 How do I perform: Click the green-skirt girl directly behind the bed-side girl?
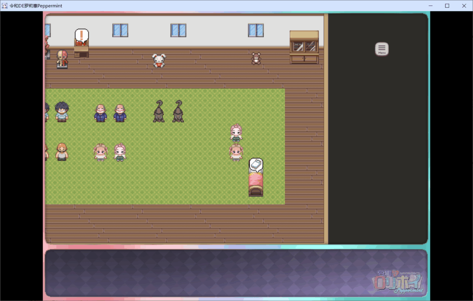(x=236, y=133)
